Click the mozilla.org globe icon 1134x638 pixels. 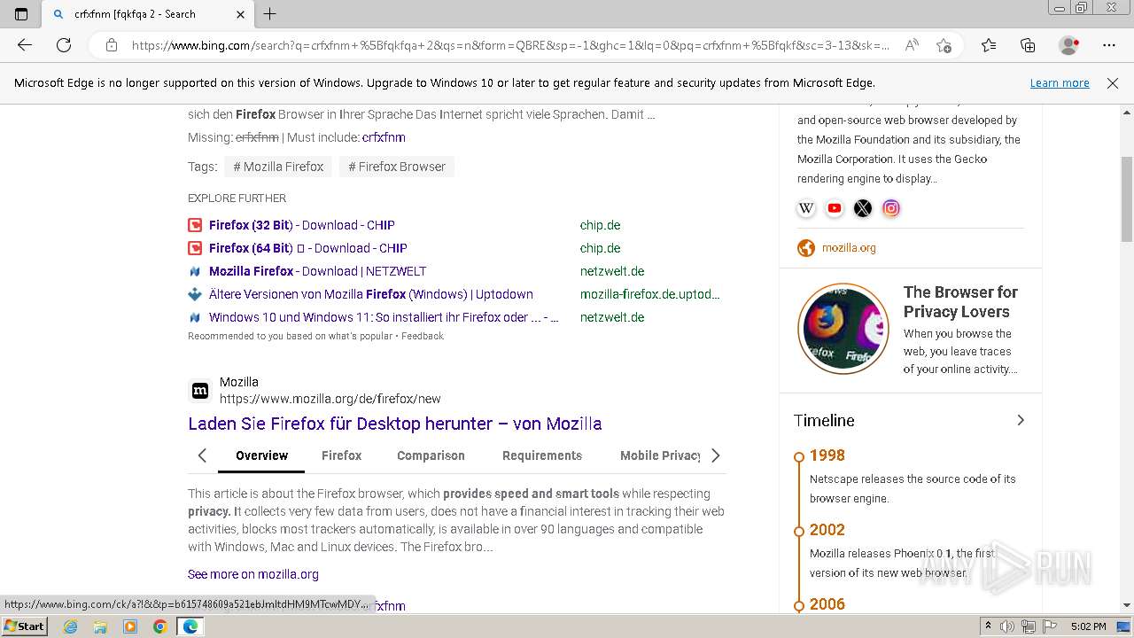[x=806, y=248]
